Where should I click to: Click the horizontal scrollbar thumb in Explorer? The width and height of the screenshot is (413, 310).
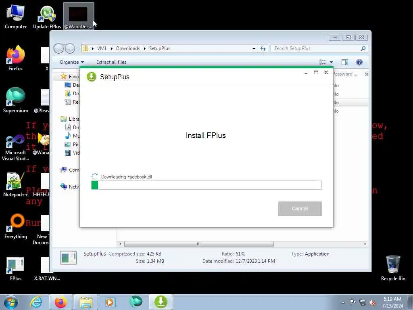tap(199, 244)
